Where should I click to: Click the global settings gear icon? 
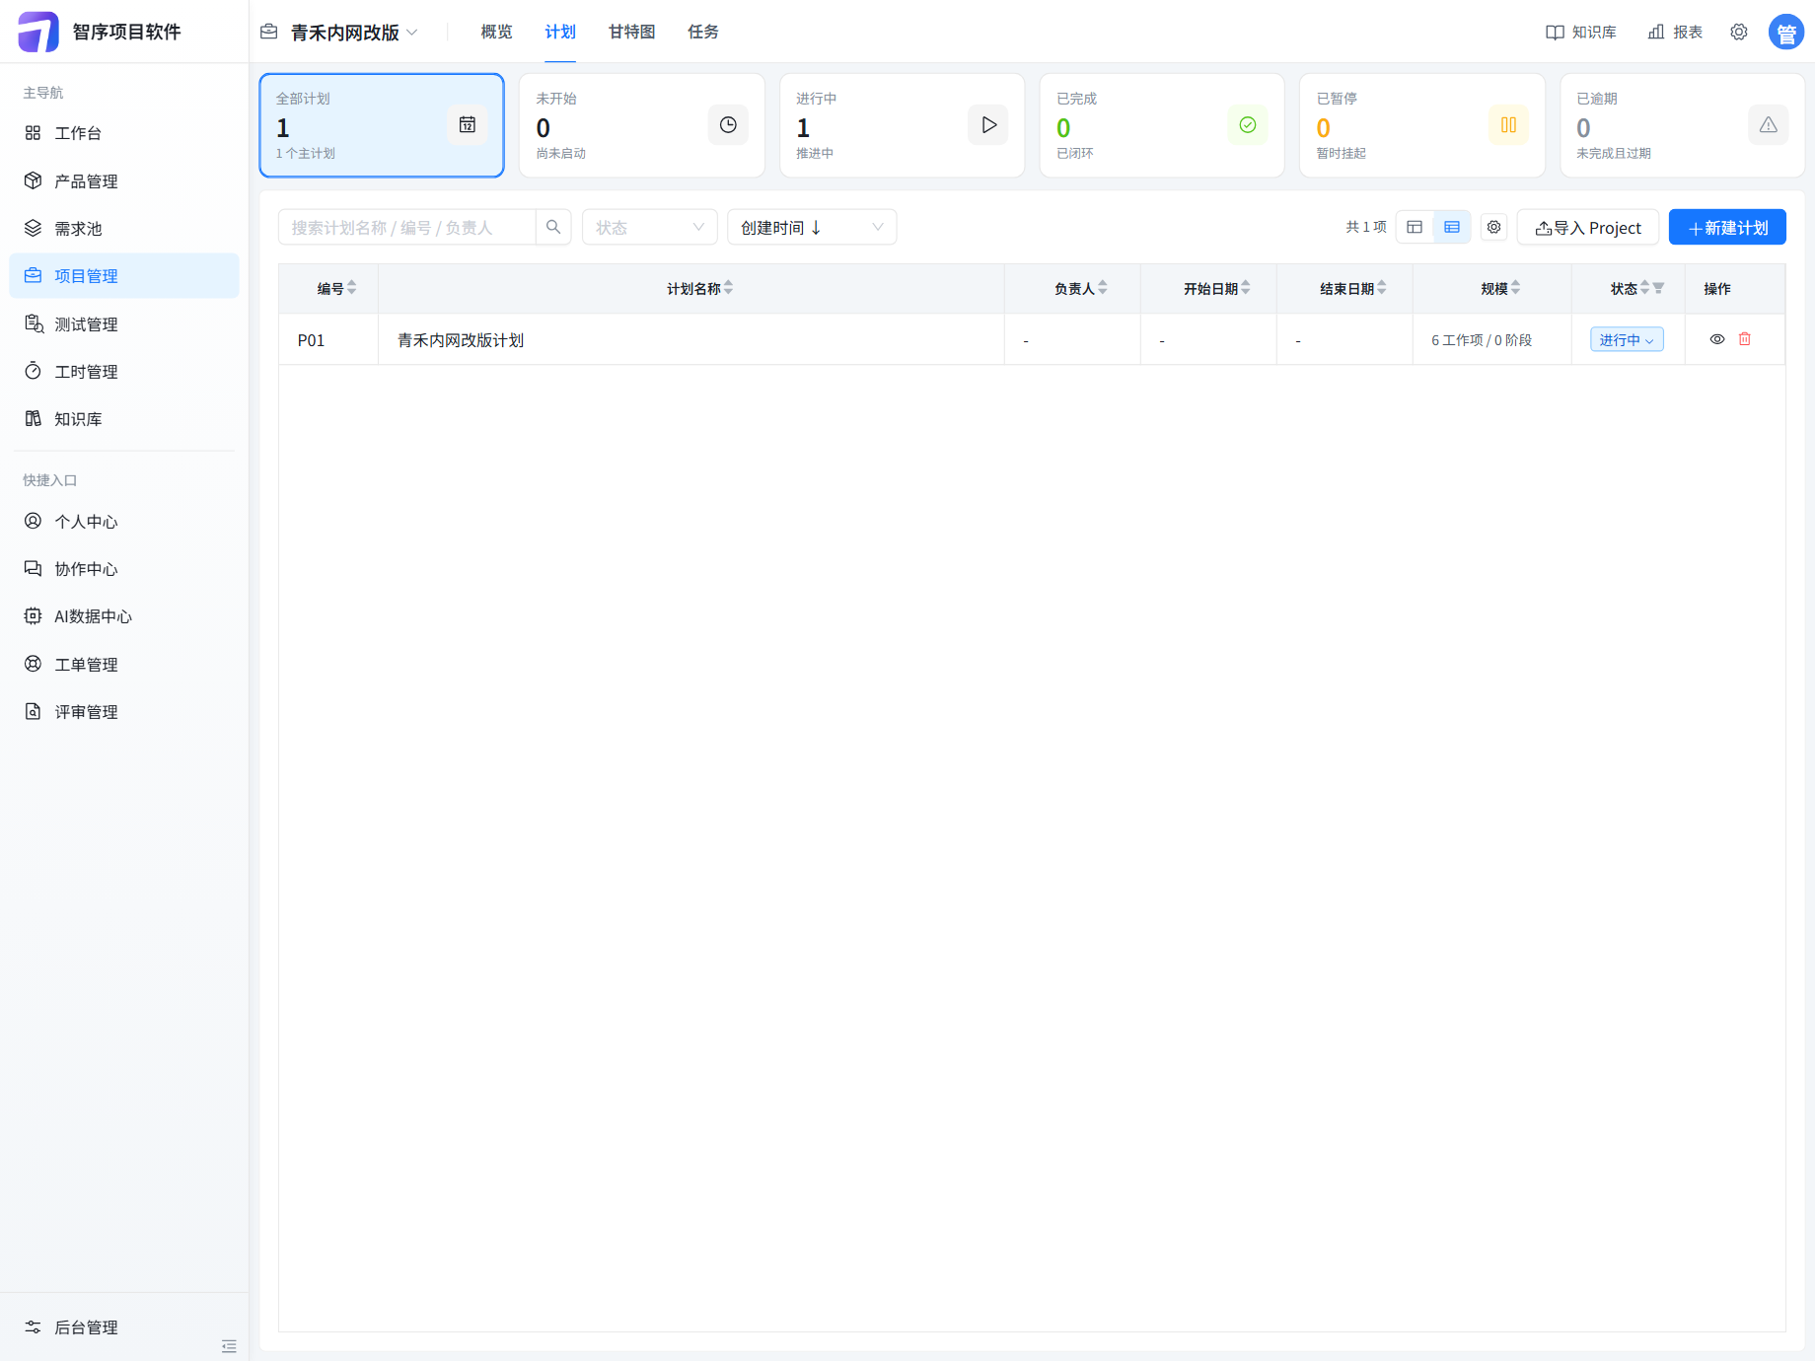pyautogui.click(x=1739, y=32)
